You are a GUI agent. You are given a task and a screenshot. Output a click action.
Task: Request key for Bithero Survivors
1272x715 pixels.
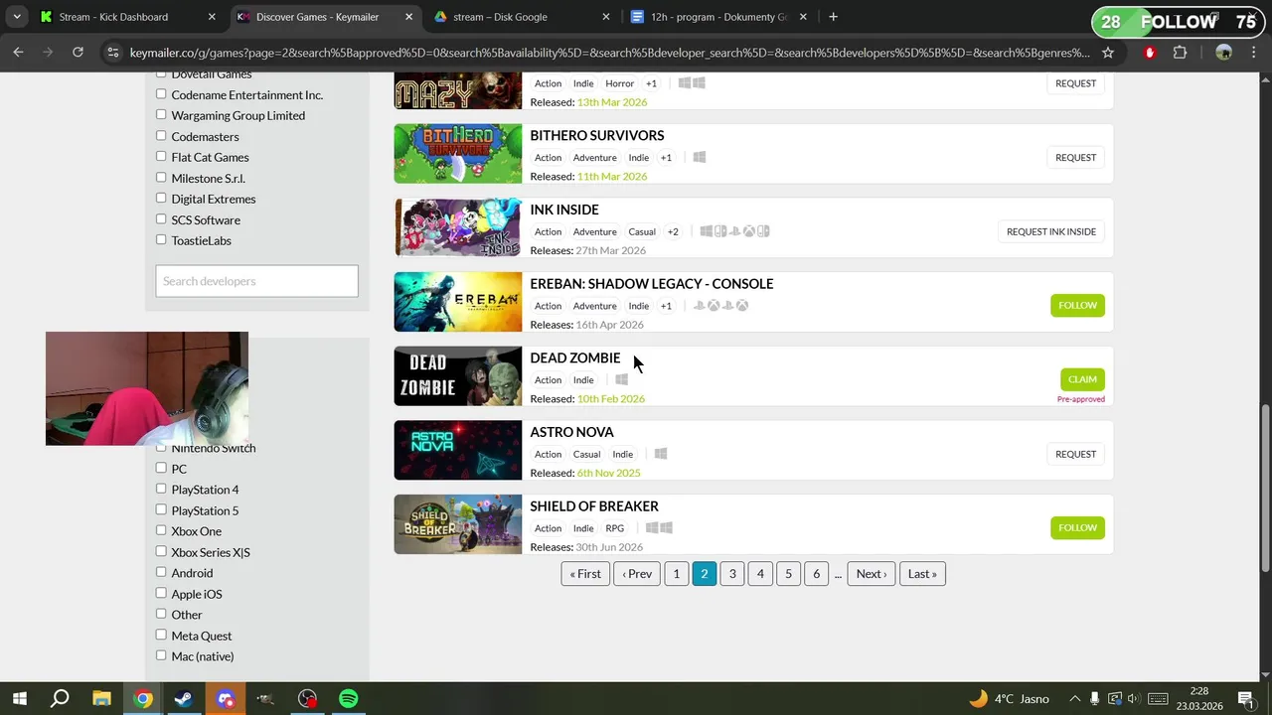(1075, 157)
